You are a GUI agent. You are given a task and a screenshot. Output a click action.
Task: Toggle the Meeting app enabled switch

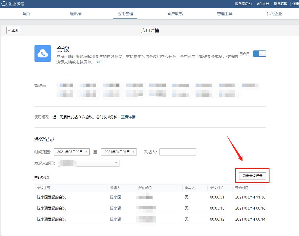point(259,54)
